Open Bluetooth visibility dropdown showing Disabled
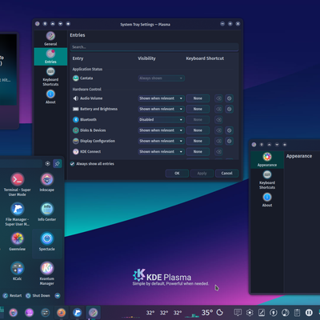The image size is (320, 320). pyautogui.click(x=161, y=120)
